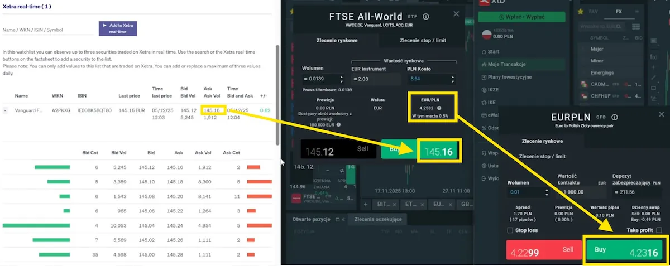Click the info icon beside 4.2532 exchange rate

(x=439, y=108)
